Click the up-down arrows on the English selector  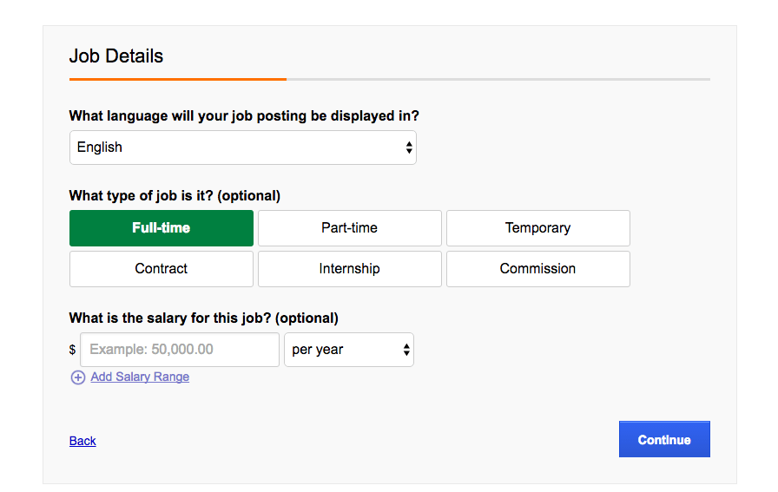point(409,148)
